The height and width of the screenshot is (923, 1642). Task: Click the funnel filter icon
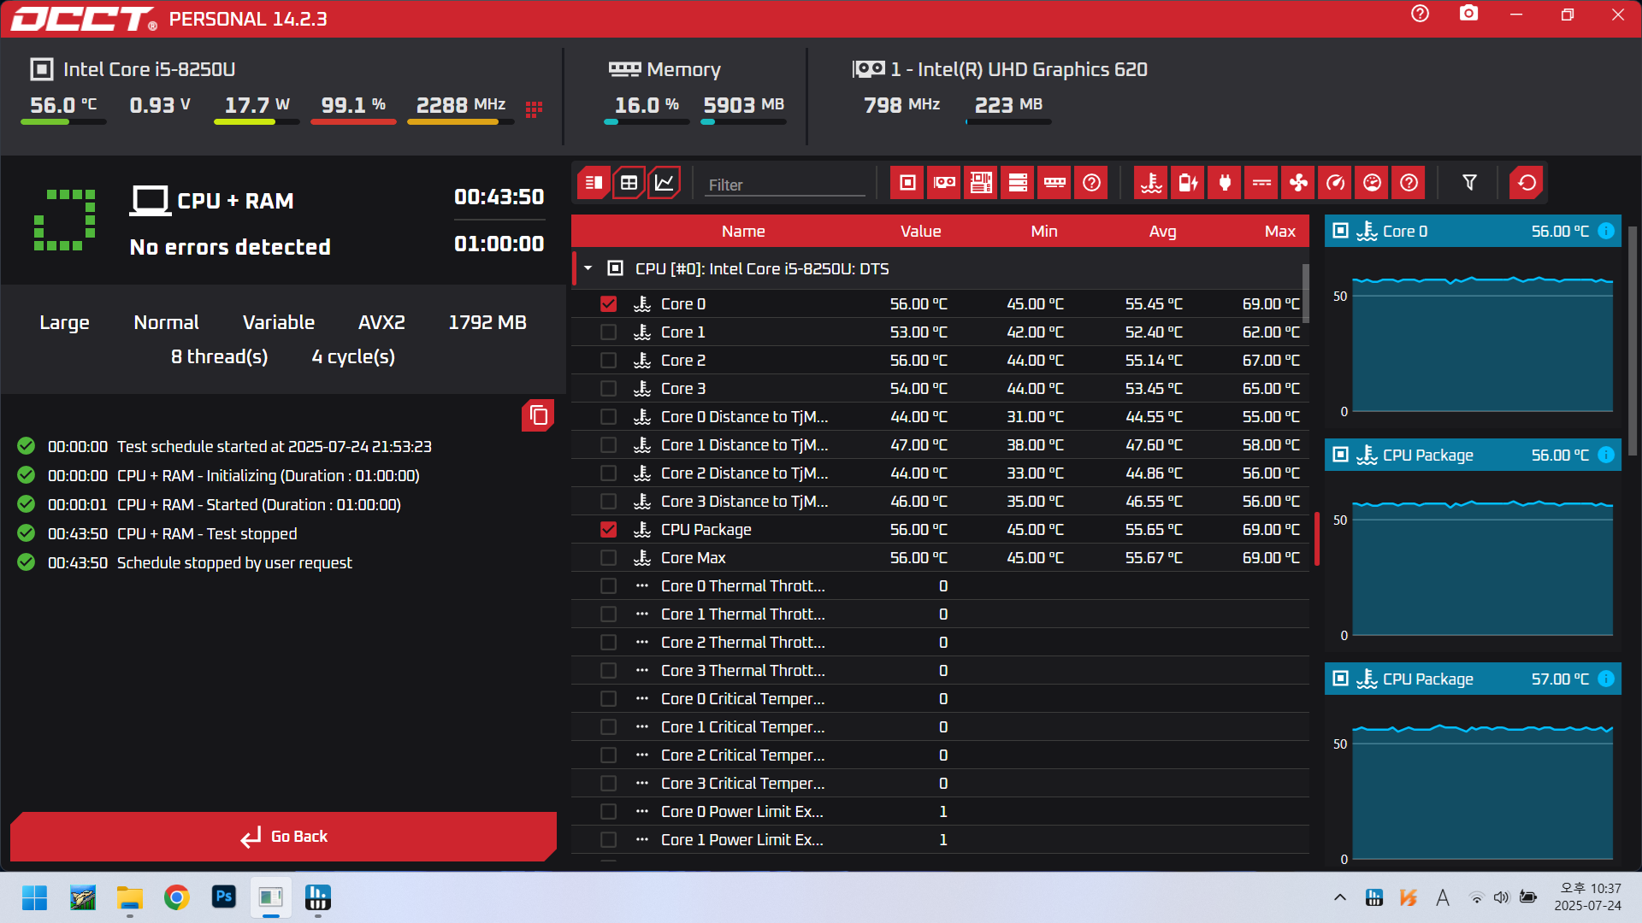click(x=1469, y=183)
